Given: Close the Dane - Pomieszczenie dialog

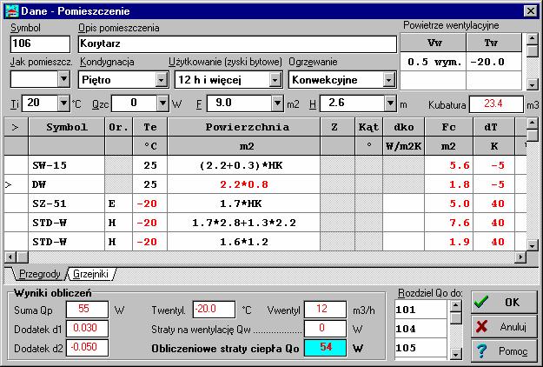Looking at the screenshot, I should click(530, 11).
